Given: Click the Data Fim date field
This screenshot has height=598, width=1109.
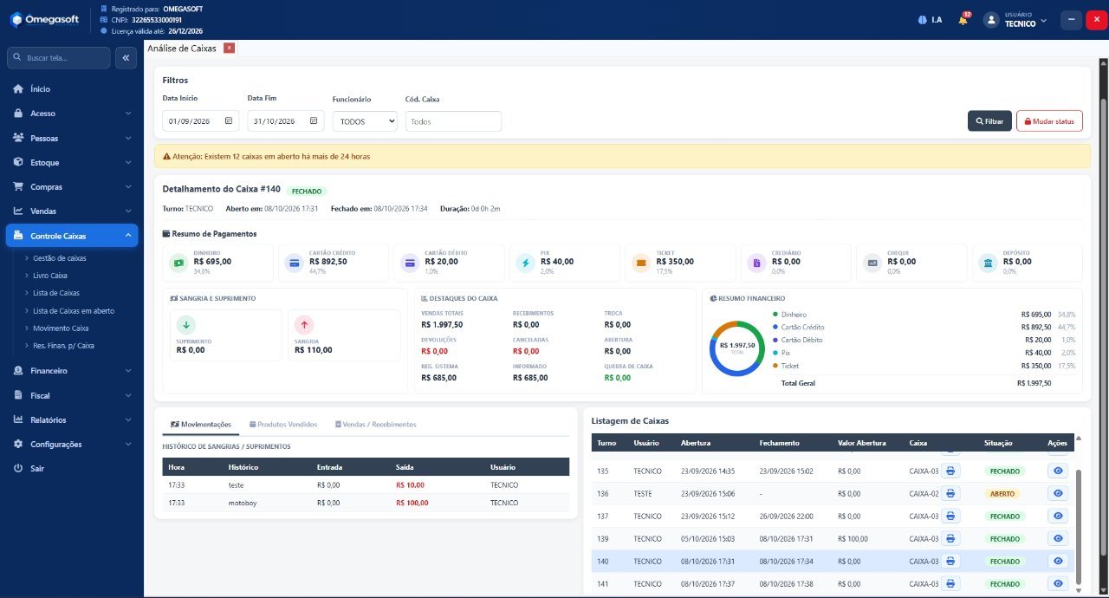Looking at the screenshot, I should (286, 121).
